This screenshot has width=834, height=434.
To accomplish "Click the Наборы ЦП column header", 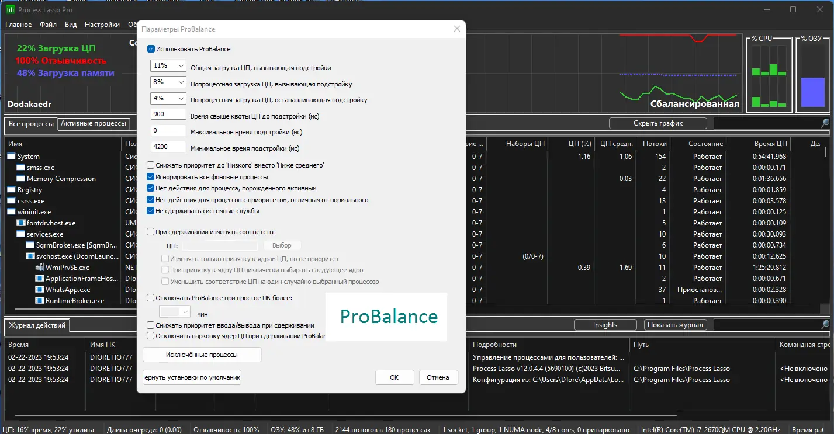I will click(x=525, y=144).
